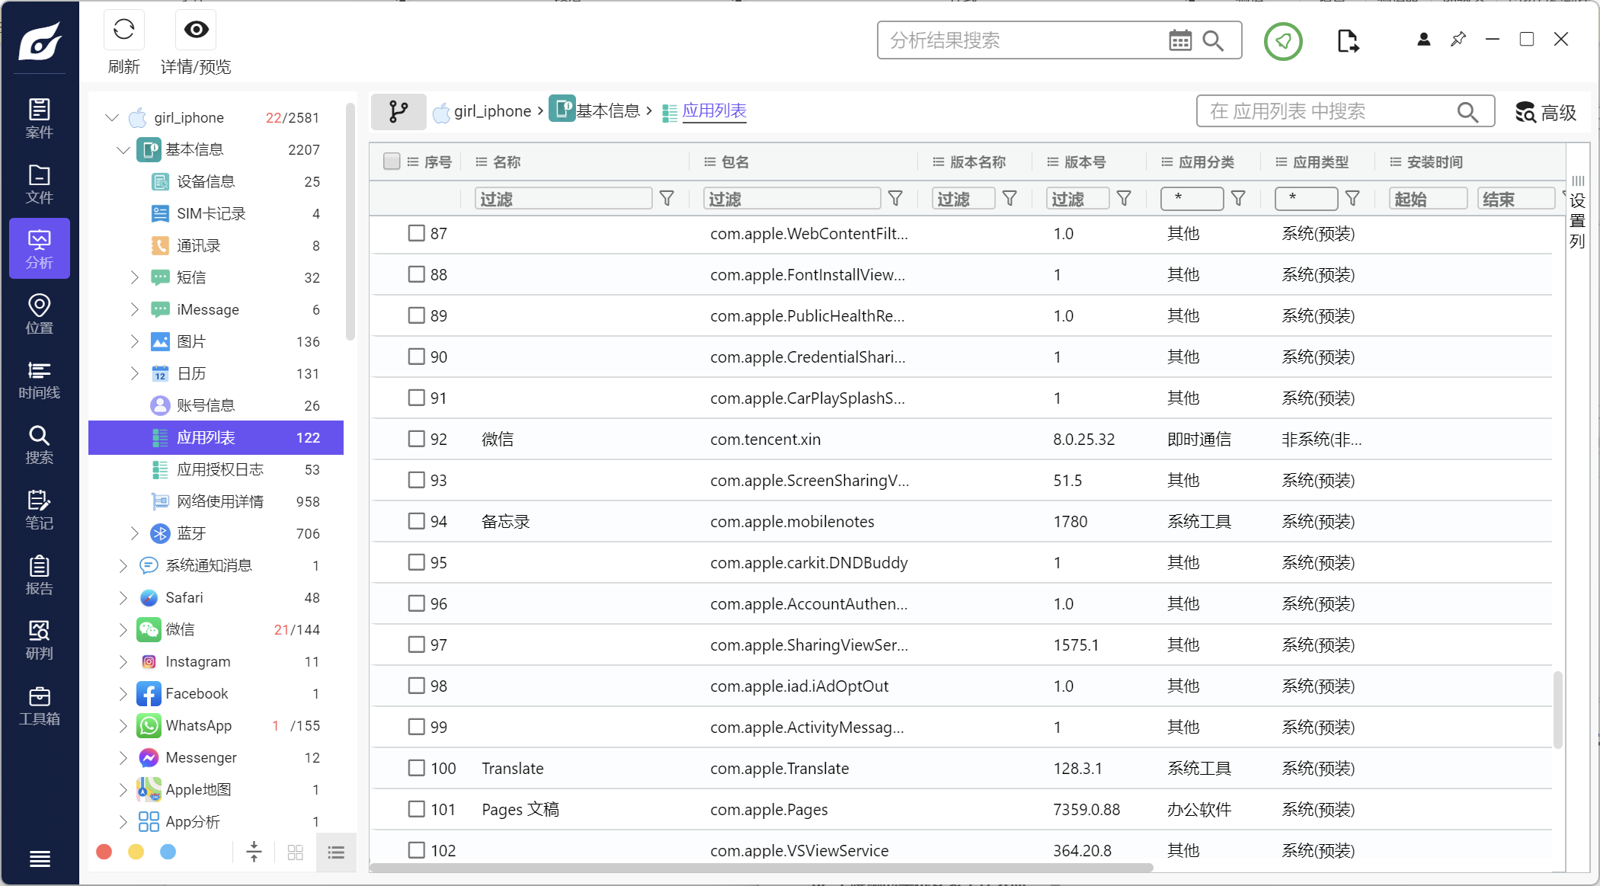Click the 刷新 refresh icon
1600x886 pixels.
pos(123,30)
